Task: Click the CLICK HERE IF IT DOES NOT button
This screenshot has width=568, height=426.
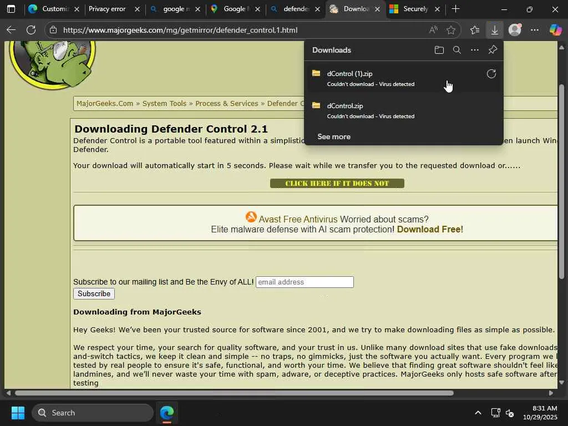Action: click(x=337, y=183)
